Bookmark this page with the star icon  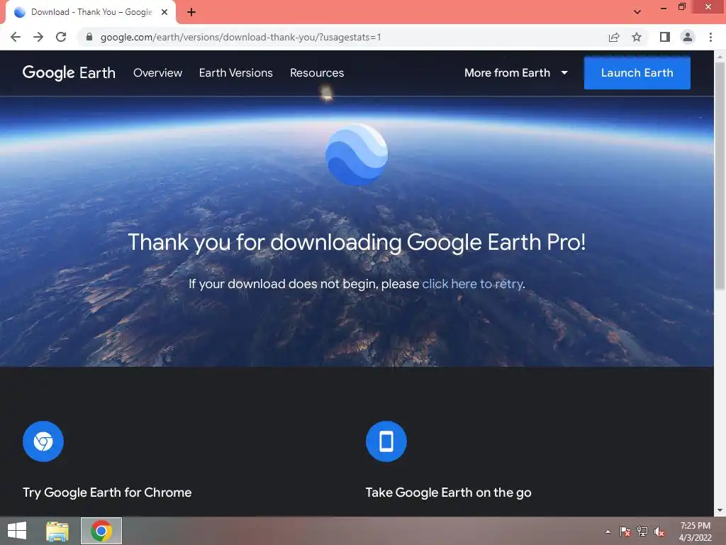click(637, 37)
